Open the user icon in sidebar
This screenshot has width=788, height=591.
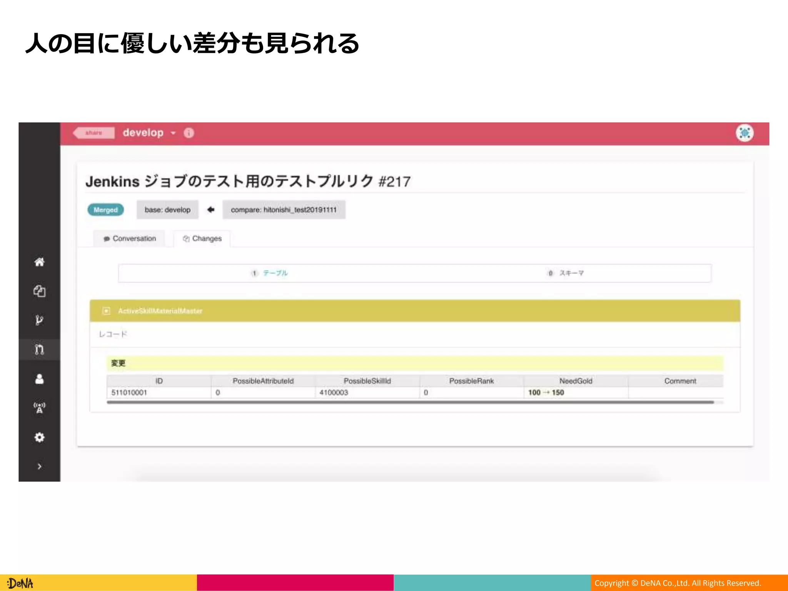point(39,379)
